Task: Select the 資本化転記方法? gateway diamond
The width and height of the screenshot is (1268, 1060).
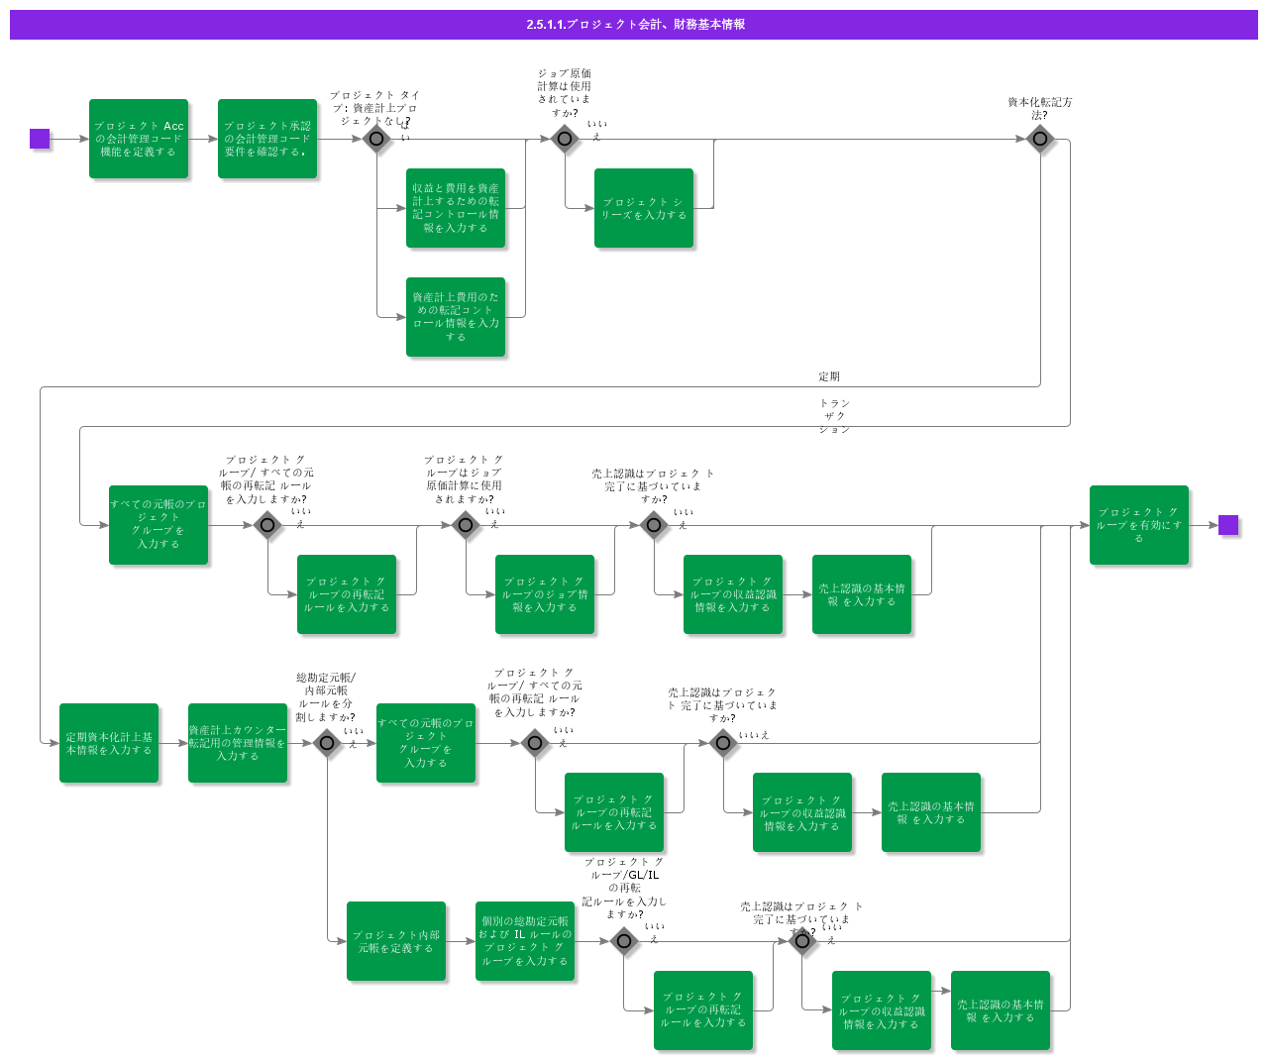Action: [x=1040, y=139]
